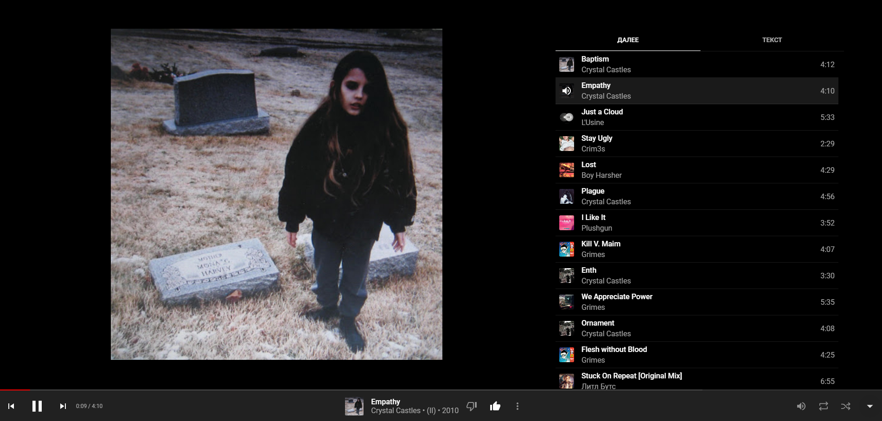Open artist Boy Harsher link
The image size is (882, 421).
coord(601,175)
